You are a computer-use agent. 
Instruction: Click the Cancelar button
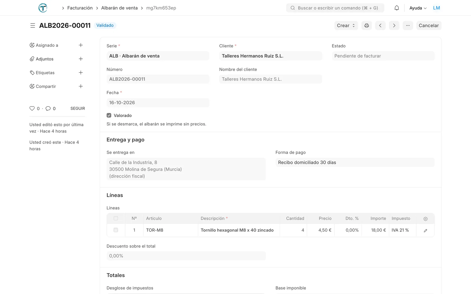point(429,26)
